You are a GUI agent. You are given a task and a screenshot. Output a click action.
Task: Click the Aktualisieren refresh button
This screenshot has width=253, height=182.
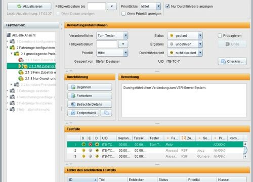click(29, 7)
